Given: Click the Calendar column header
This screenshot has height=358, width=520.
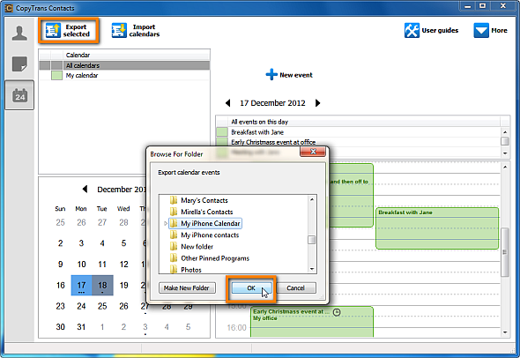Looking at the screenshot, I should pos(136,55).
